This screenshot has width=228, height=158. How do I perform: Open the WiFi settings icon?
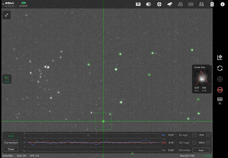138,4
